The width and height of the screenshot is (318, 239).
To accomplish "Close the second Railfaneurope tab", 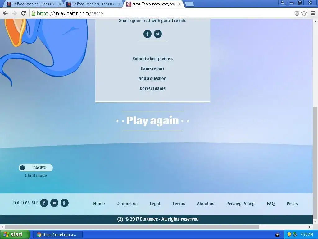I will pyautogui.click(x=120, y=4).
